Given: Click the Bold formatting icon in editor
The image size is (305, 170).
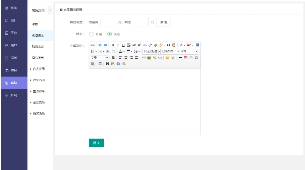Looking at the screenshot, I should click(113, 45).
